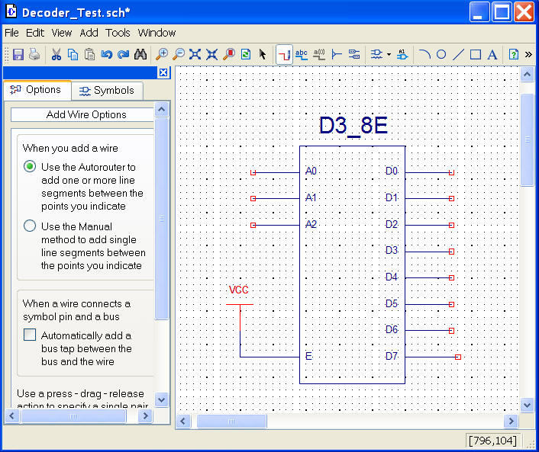
Task: Enable Automatically add a bus tap checkbox
Action: 30,335
